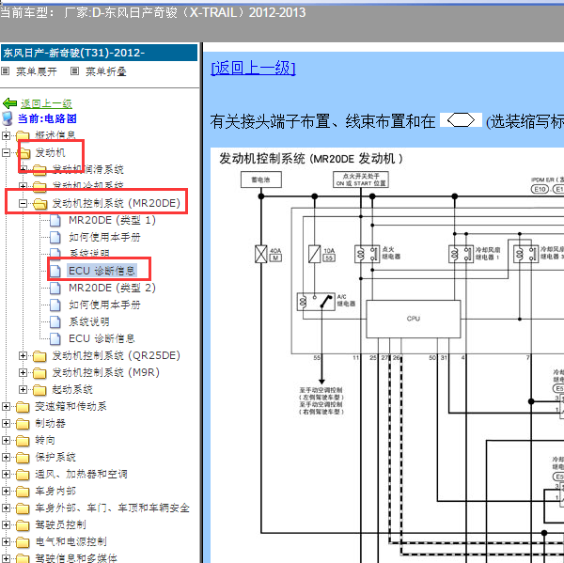Expand the 车身内部 node
This screenshot has height=563, width=564.
[x=6, y=491]
